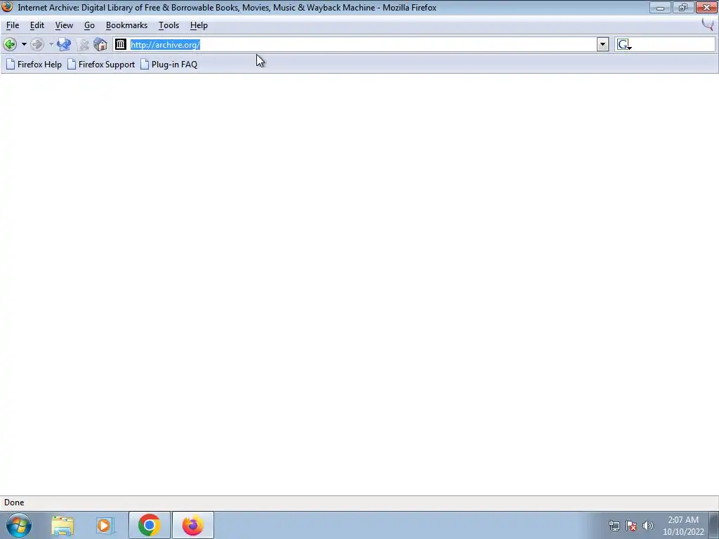Switch to Google Chrome on taskbar
719x539 pixels.
[x=149, y=525]
